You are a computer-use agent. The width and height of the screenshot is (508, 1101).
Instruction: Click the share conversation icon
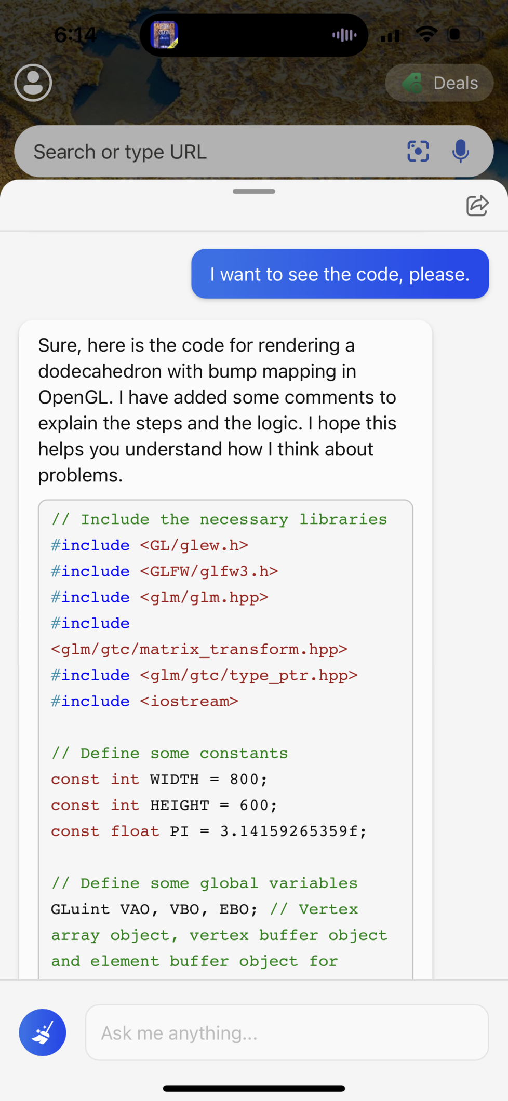pos(477,206)
